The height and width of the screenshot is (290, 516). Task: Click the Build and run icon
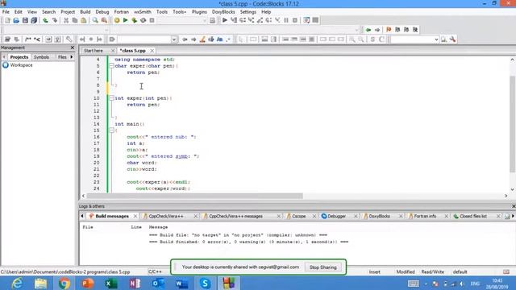135,20
